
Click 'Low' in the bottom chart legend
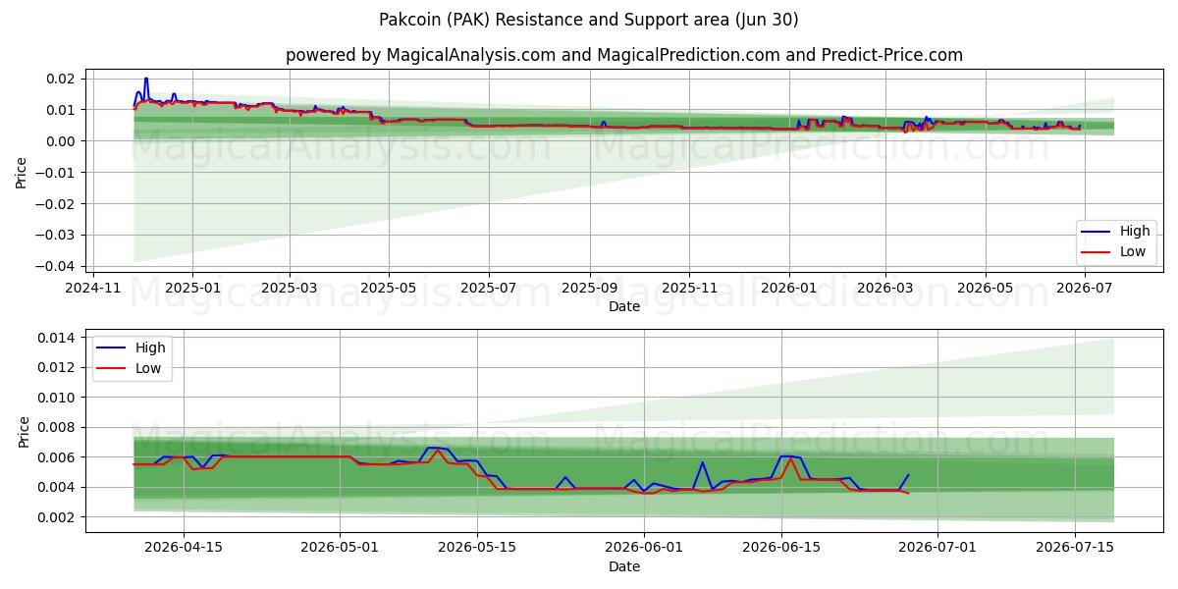(149, 367)
